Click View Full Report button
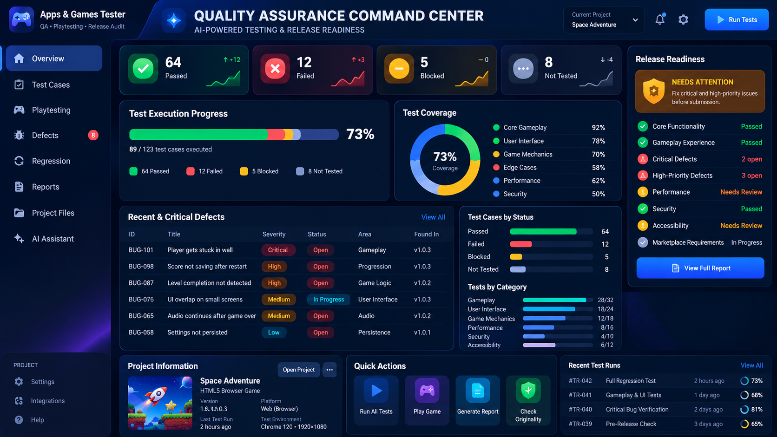 pos(700,268)
